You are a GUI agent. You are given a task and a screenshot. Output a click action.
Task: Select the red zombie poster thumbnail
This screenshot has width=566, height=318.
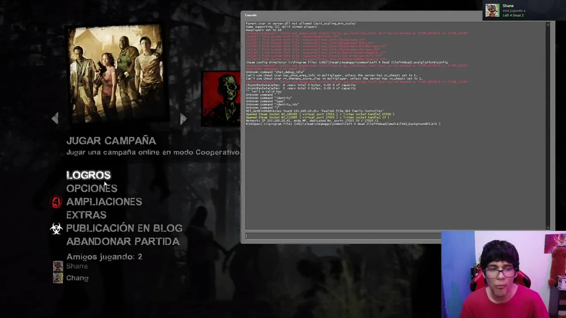point(222,98)
